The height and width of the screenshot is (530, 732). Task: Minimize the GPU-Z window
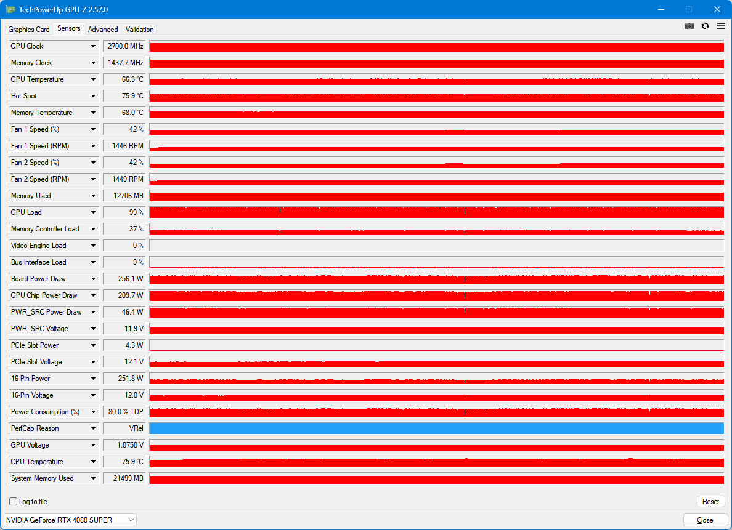coord(661,9)
